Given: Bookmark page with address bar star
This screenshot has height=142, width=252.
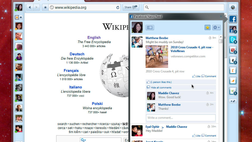Looking at the screenshot, I should [45, 7].
